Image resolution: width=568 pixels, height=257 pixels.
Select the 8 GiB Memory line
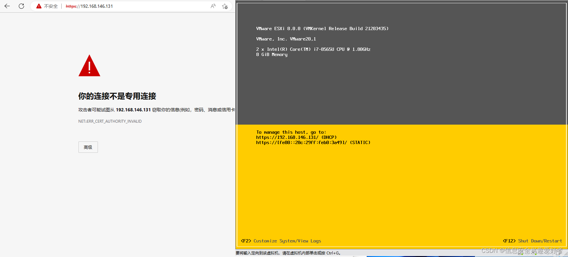(x=272, y=54)
